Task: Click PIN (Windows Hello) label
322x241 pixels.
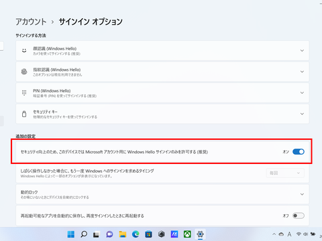Action: coord(52,90)
